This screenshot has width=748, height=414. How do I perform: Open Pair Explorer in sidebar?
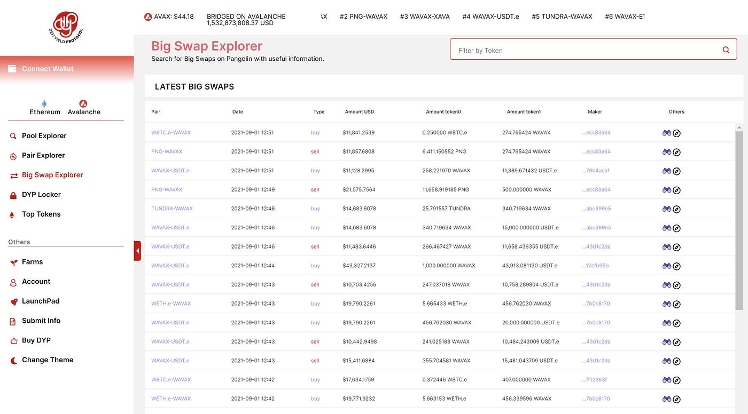point(43,155)
